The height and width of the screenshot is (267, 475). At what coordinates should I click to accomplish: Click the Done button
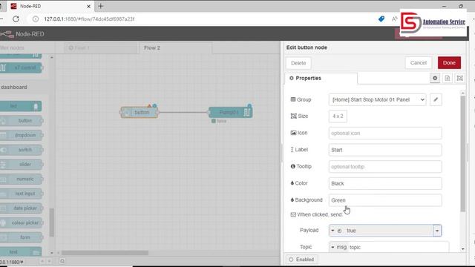(x=449, y=62)
